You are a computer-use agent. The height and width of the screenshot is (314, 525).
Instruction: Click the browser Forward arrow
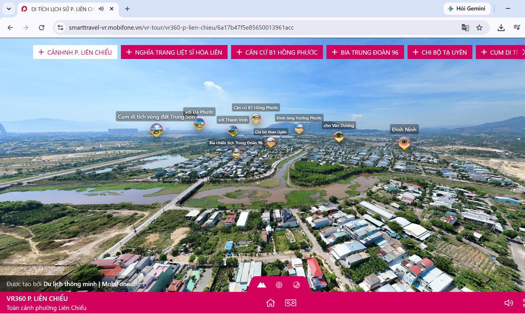26,28
